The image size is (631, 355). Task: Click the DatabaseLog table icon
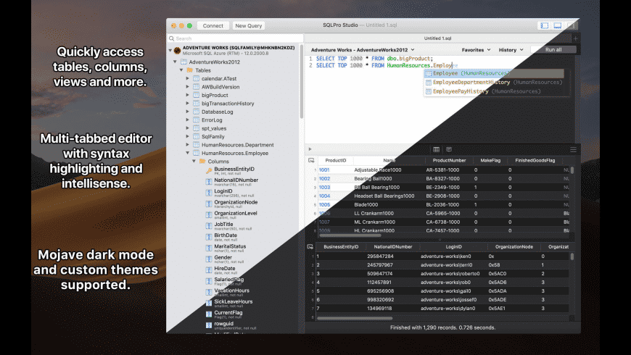pyautogui.click(x=197, y=112)
